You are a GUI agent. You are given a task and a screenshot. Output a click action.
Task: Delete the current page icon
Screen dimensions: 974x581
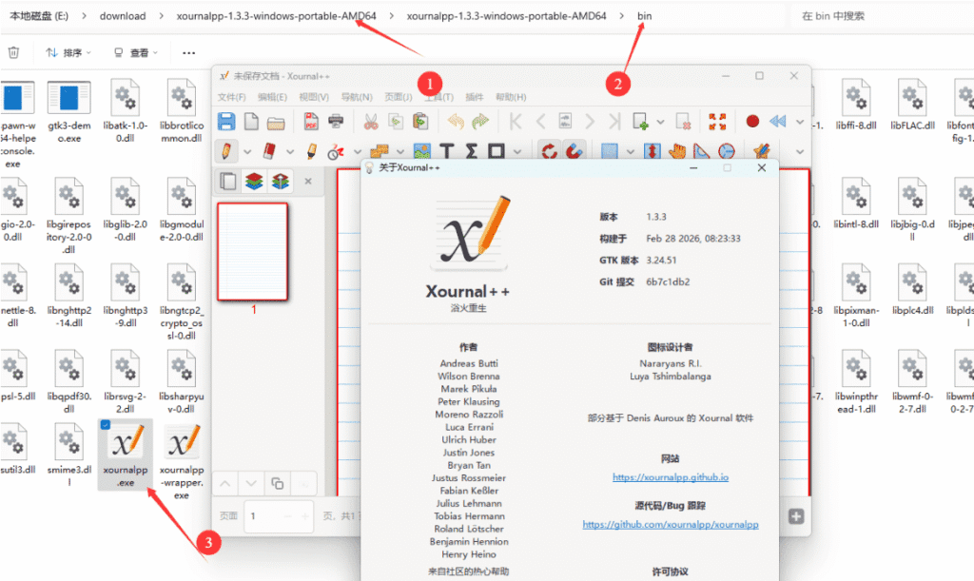point(683,121)
